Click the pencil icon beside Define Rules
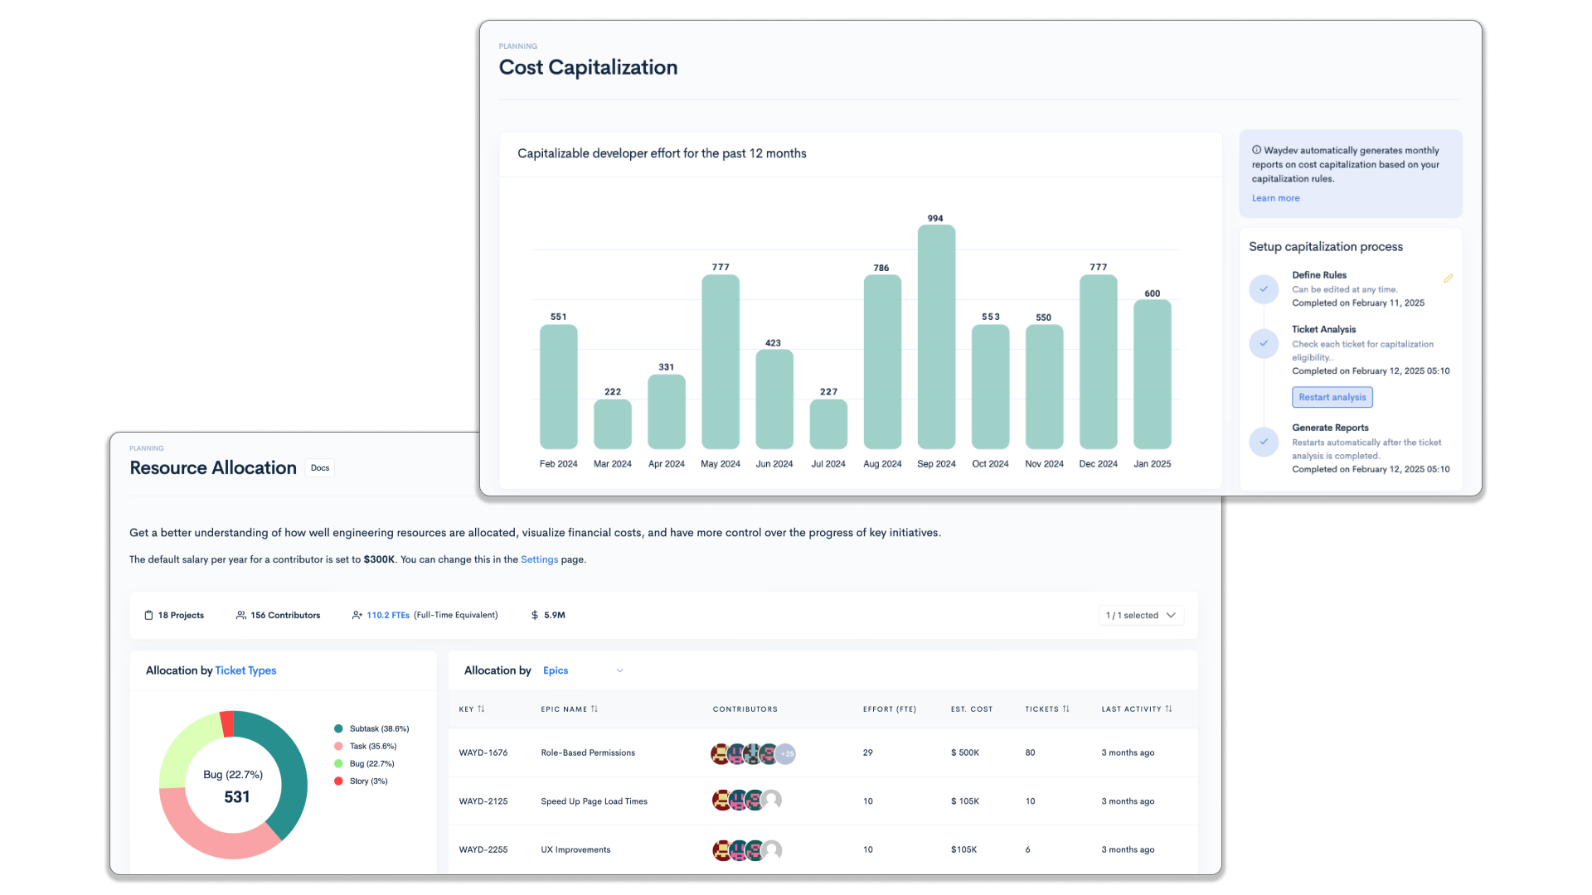 [x=1448, y=278]
